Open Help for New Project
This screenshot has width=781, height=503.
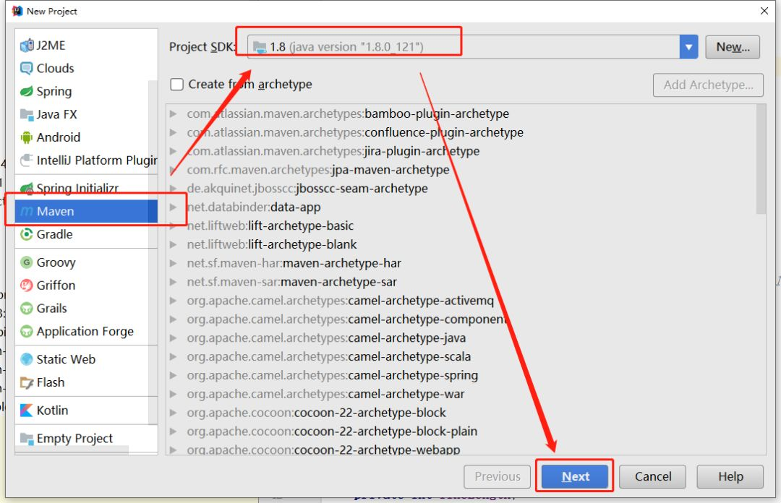[x=730, y=476]
